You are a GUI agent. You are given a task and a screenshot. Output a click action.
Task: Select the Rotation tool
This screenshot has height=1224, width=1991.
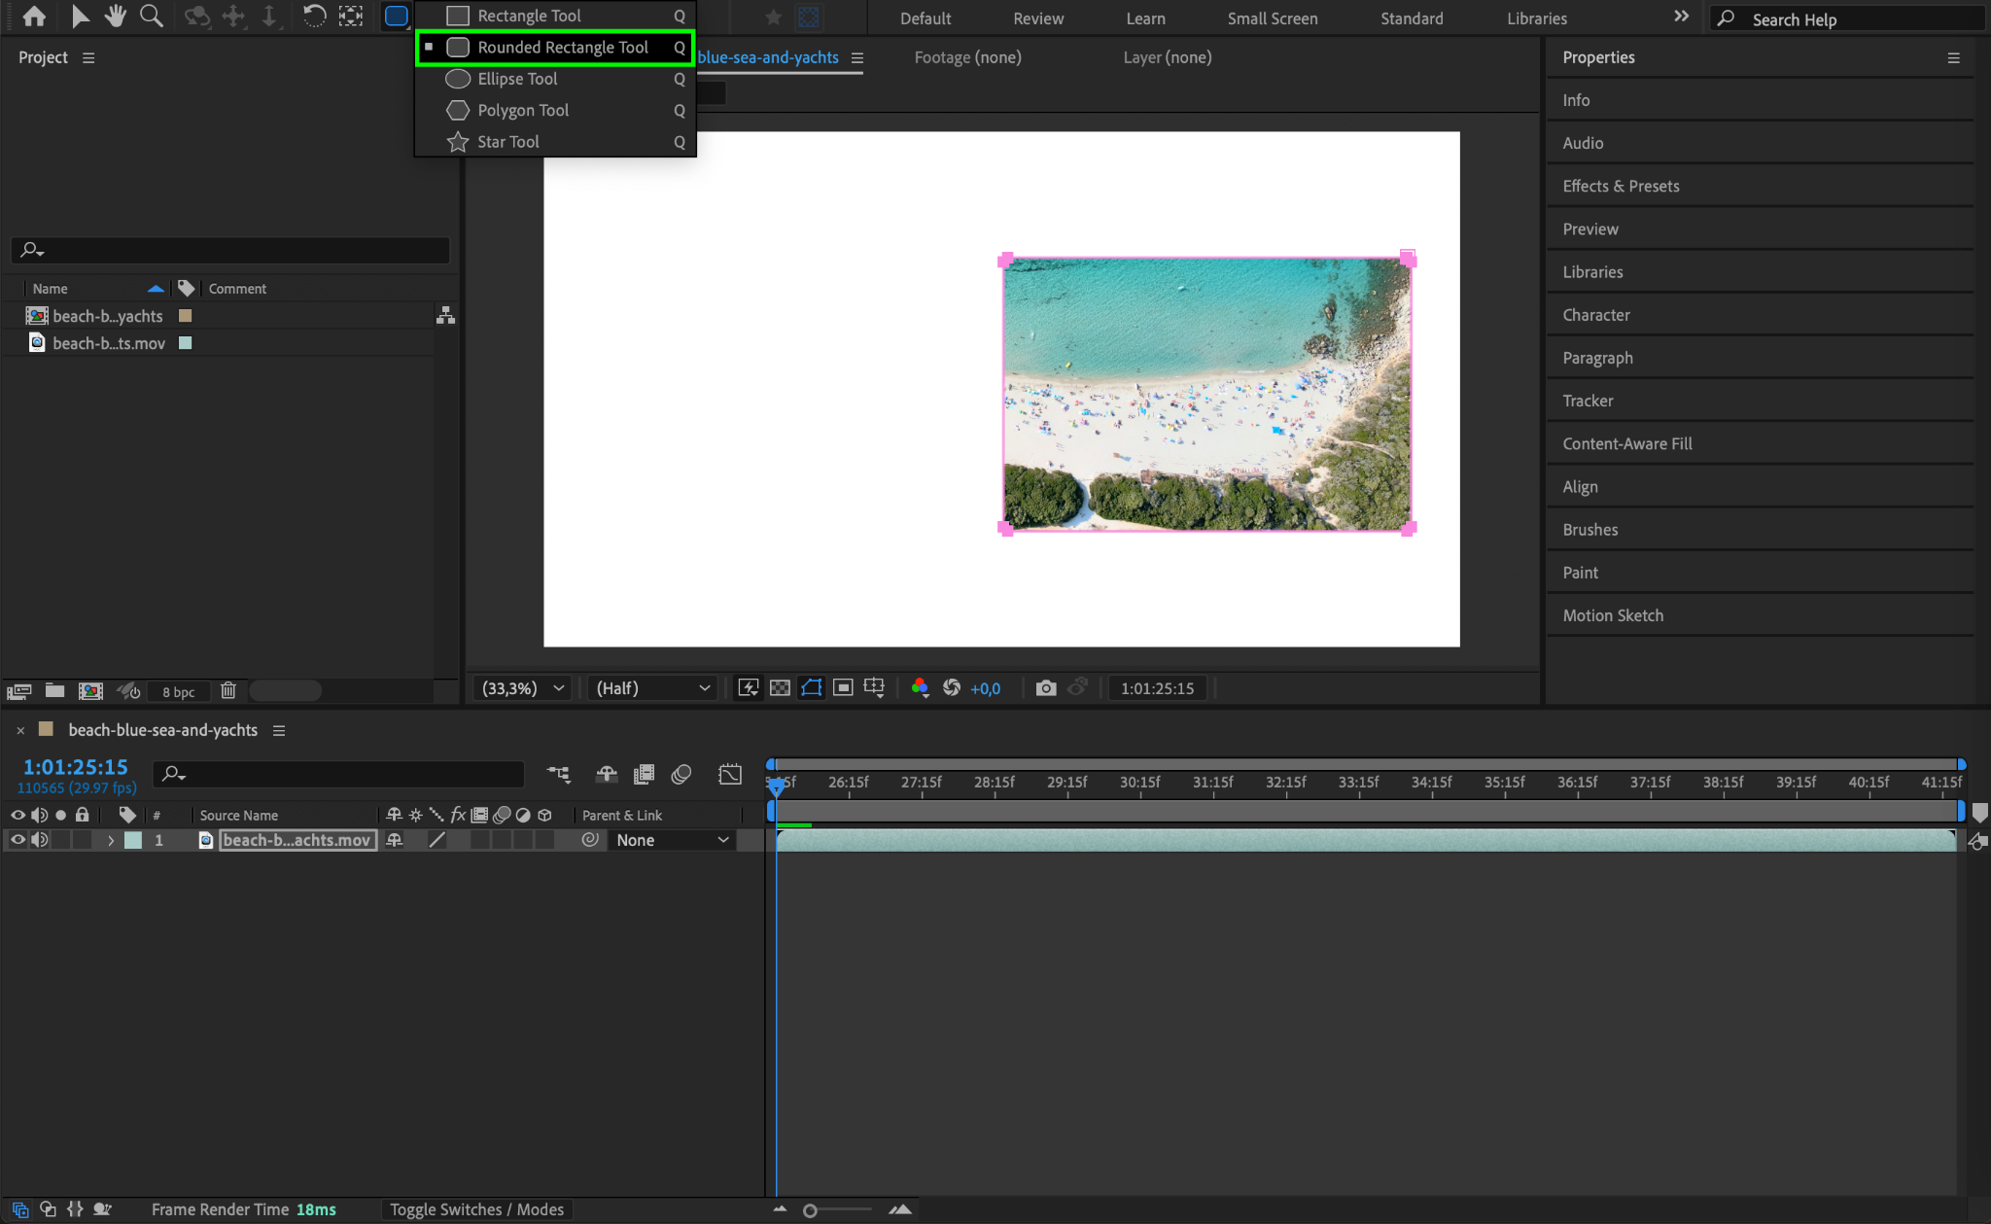coord(314,17)
